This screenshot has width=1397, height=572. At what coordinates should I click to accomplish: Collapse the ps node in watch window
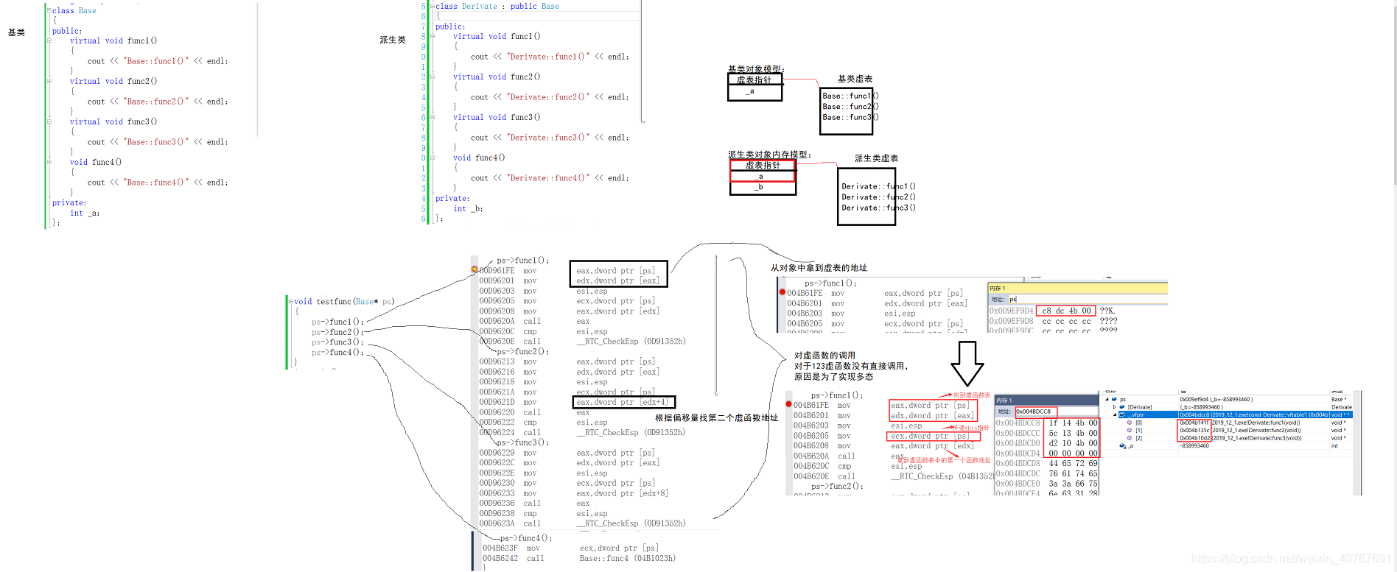point(1105,399)
